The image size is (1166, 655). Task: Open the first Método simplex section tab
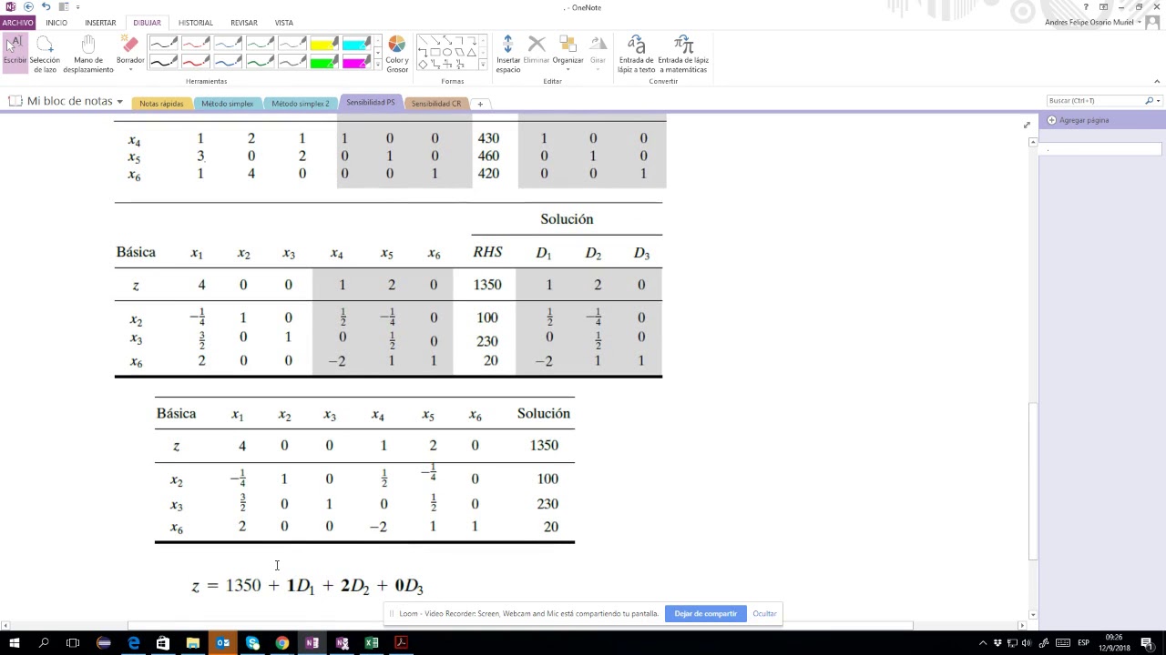click(227, 104)
